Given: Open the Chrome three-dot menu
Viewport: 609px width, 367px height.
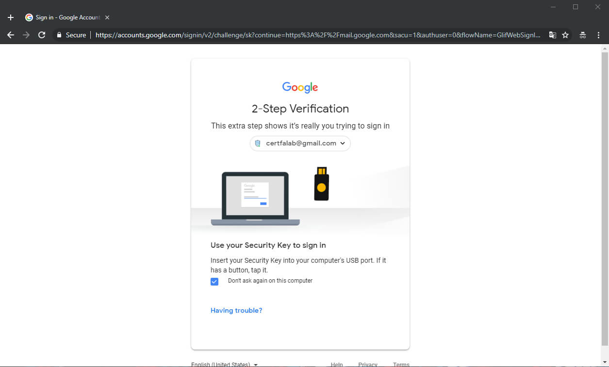Looking at the screenshot, I should [x=598, y=35].
